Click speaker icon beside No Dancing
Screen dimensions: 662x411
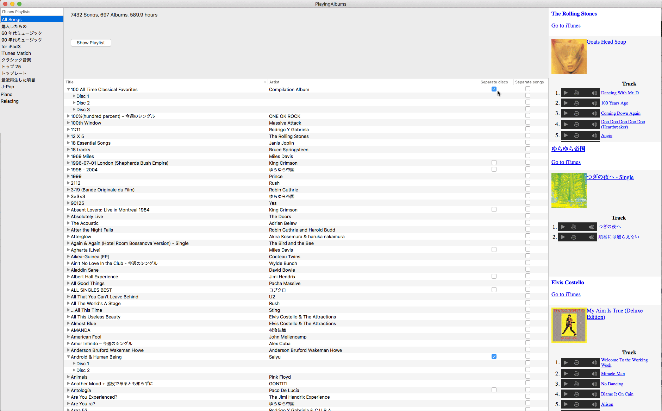pyautogui.click(x=594, y=384)
